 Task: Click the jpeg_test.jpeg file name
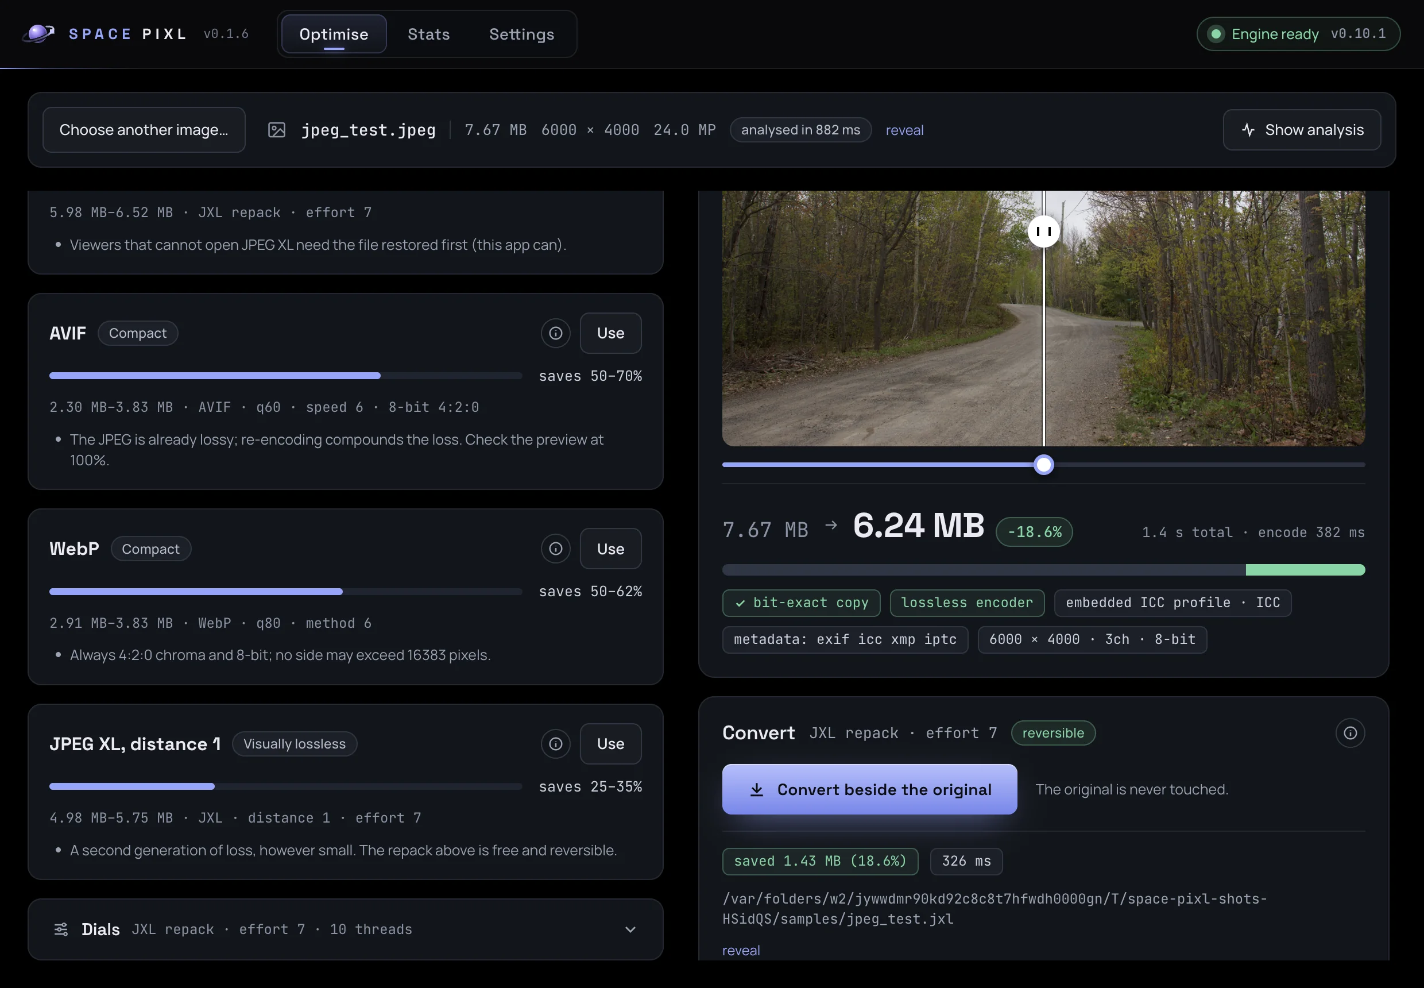pos(368,130)
